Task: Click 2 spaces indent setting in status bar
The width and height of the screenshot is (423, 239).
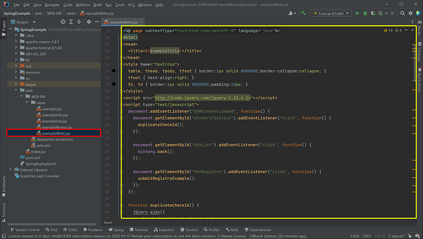Action: click(x=396, y=236)
